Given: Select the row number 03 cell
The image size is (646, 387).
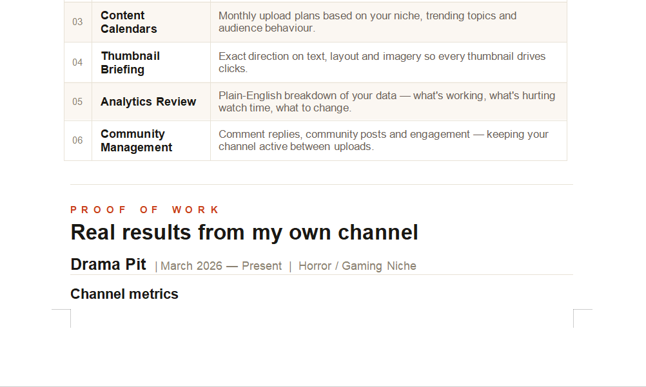Looking at the screenshot, I should pyautogui.click(x=78, y=23).
